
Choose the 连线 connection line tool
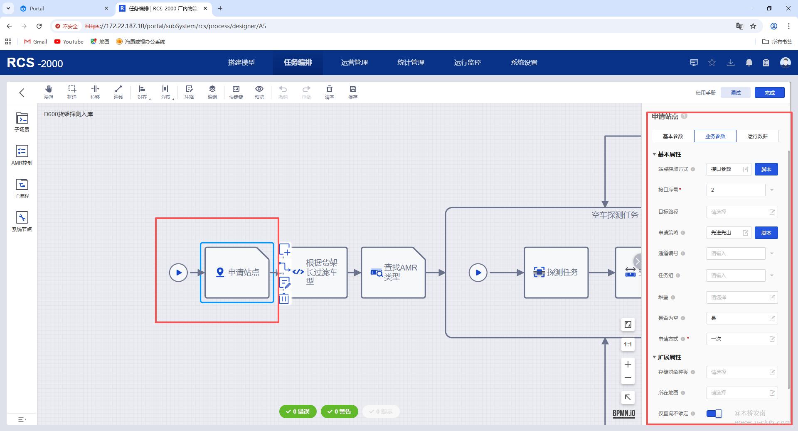118,92
